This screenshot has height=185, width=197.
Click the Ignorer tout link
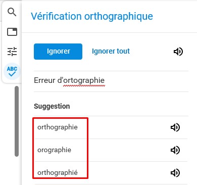[111, 51]
